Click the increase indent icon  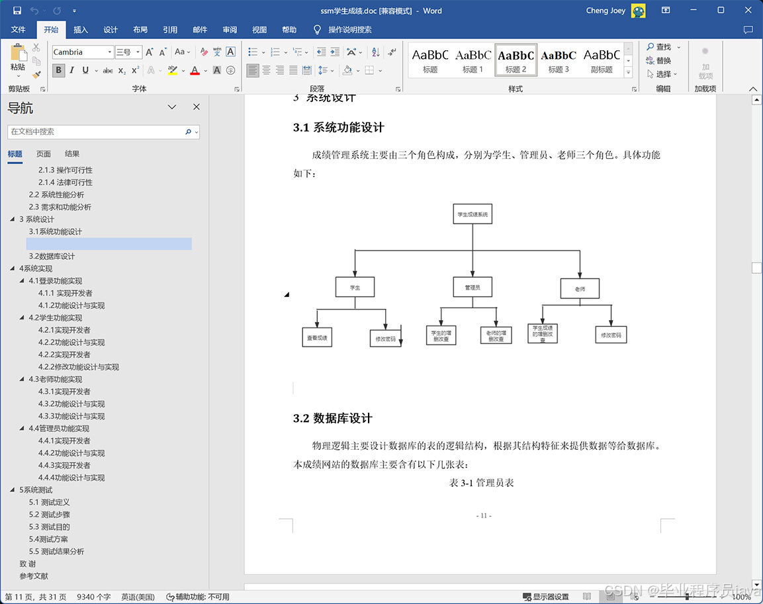coord(335,52)
